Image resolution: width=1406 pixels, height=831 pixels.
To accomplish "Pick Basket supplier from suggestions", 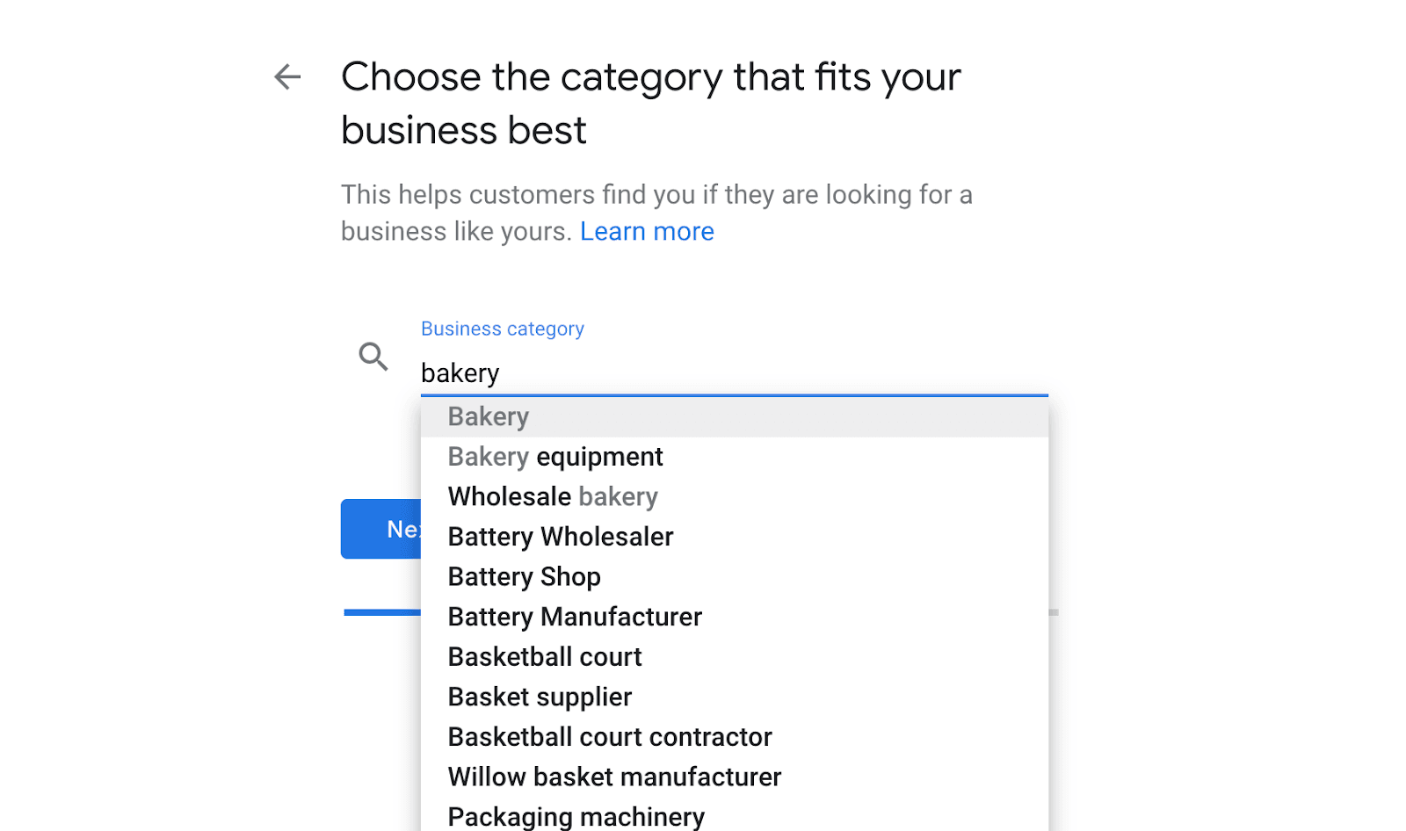I will [x=540, y=697].
